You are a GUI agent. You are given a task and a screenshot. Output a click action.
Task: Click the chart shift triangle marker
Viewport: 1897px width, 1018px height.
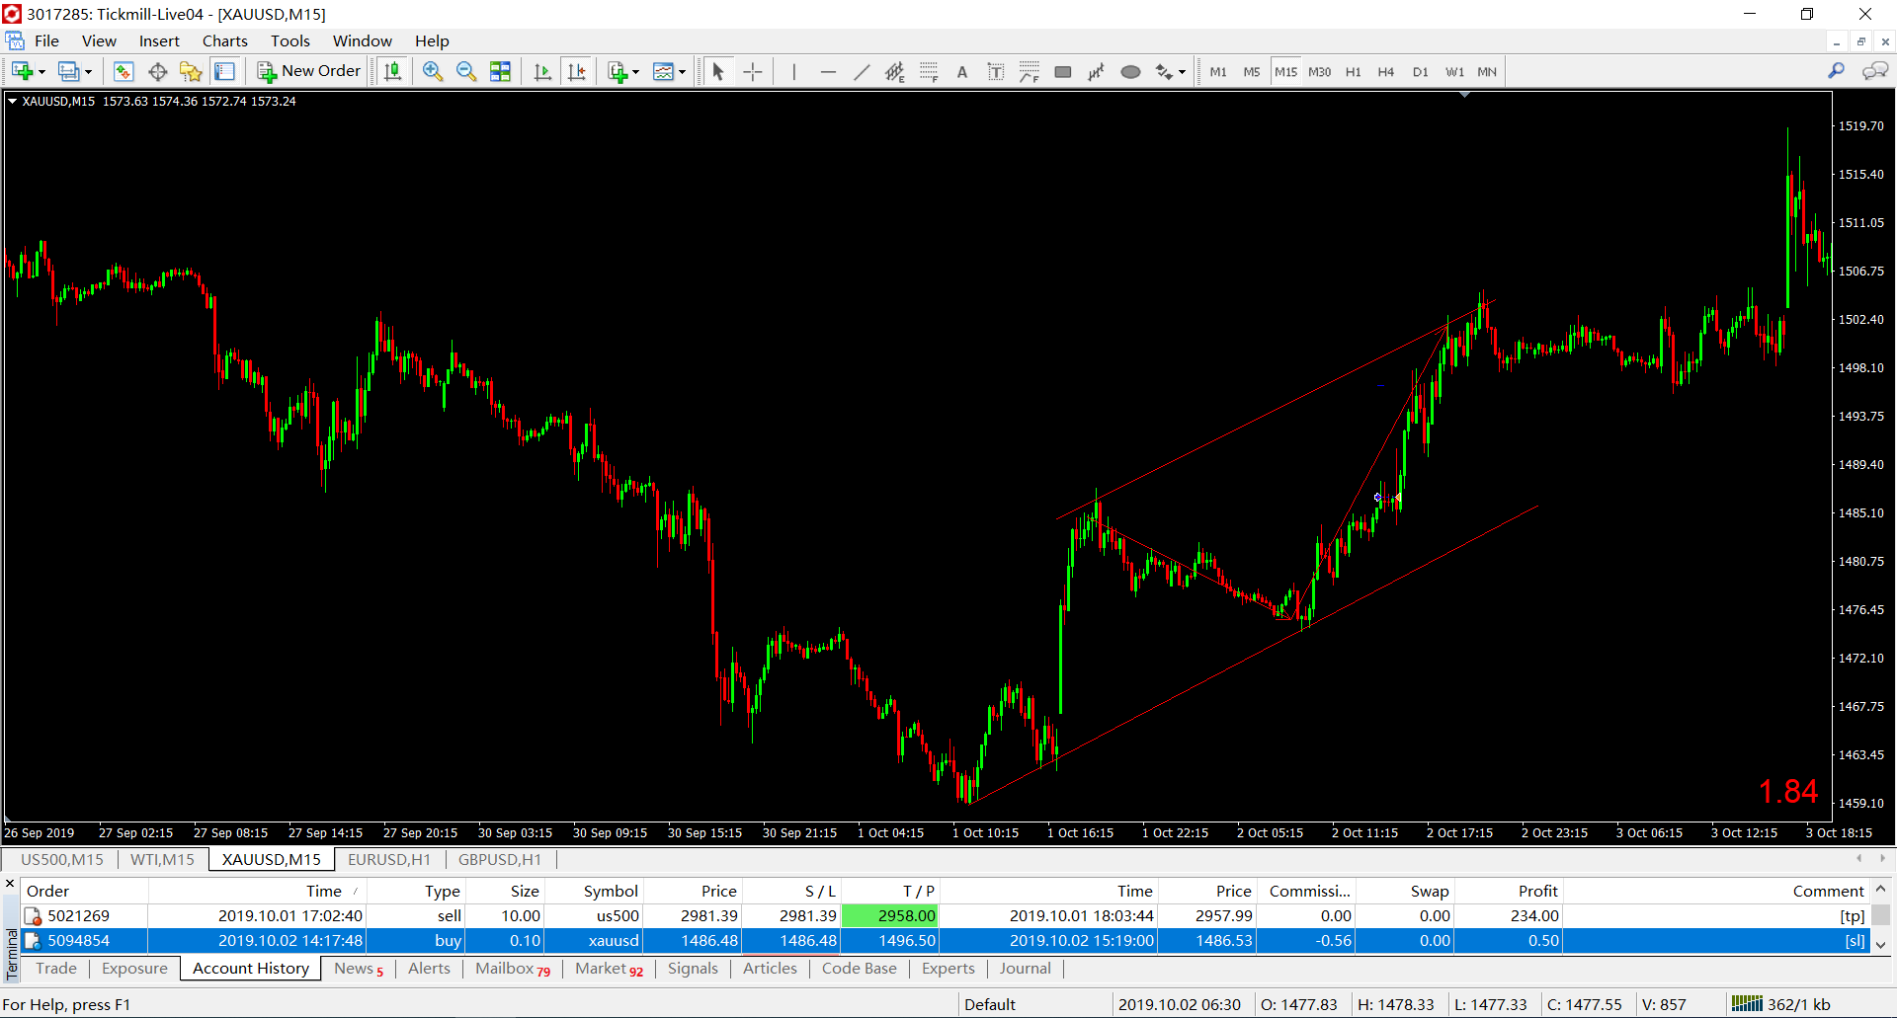point(1464,95)
